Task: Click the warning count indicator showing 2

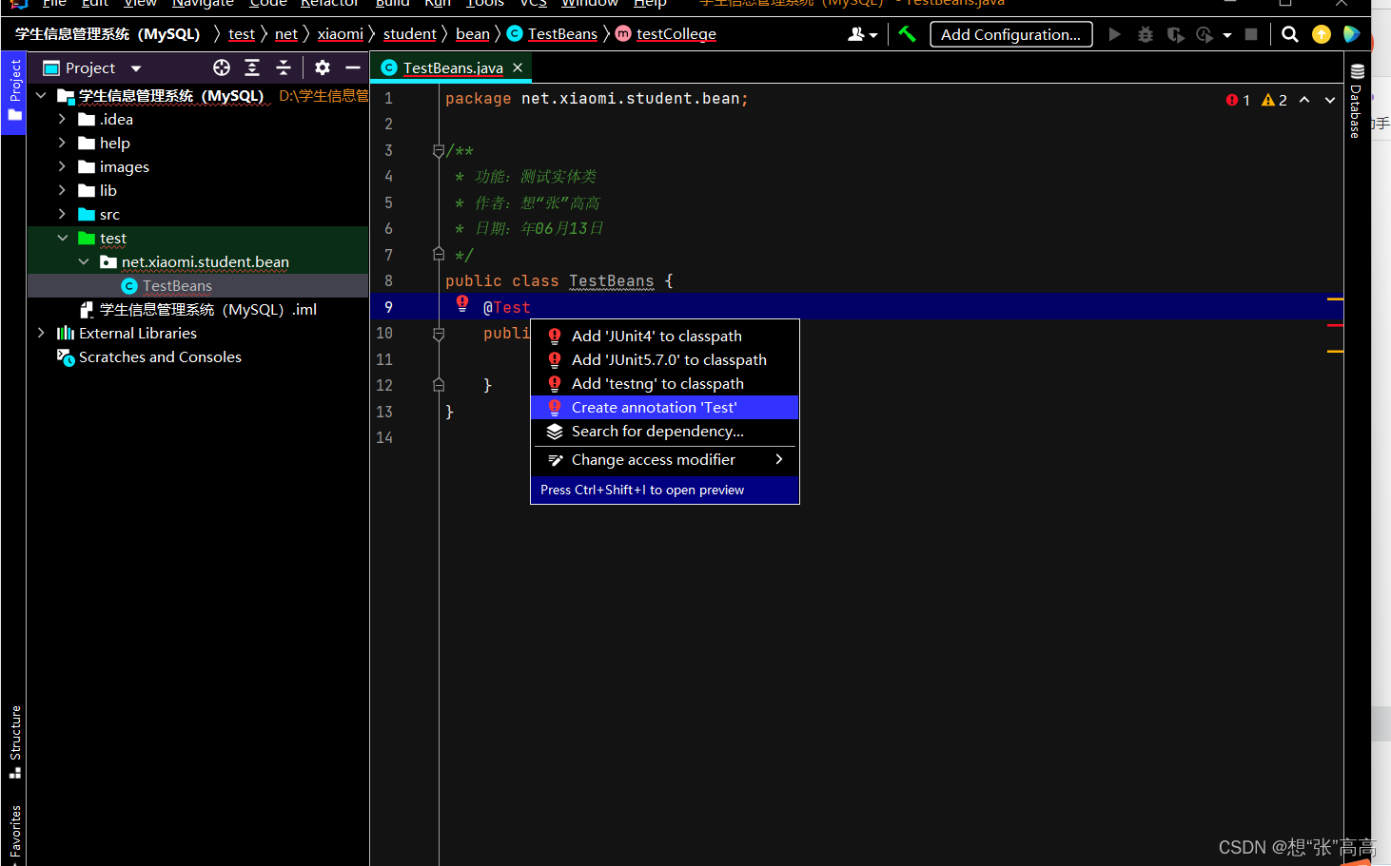Action: [1274, 100]
